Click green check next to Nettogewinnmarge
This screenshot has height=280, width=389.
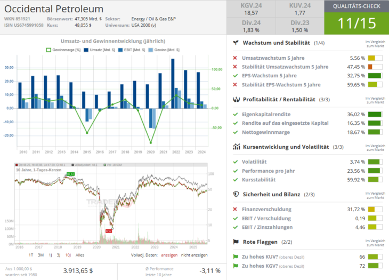coord(236,132)
